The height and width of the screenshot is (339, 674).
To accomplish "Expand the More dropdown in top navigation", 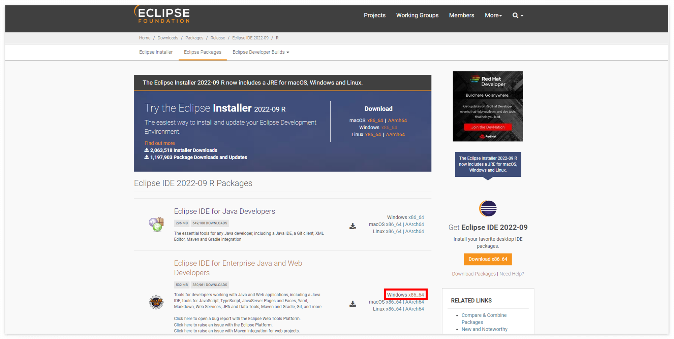I will [493, 15].
